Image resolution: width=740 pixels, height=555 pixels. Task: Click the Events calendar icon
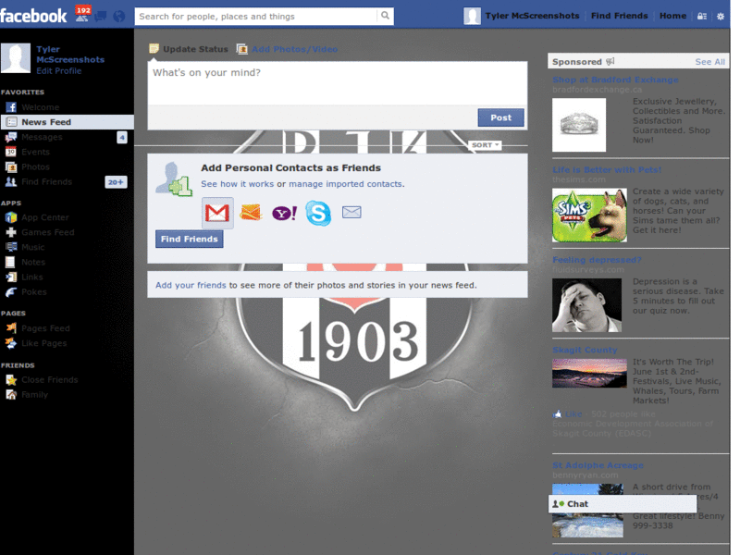pyautogui.click(x=11, y=152)
